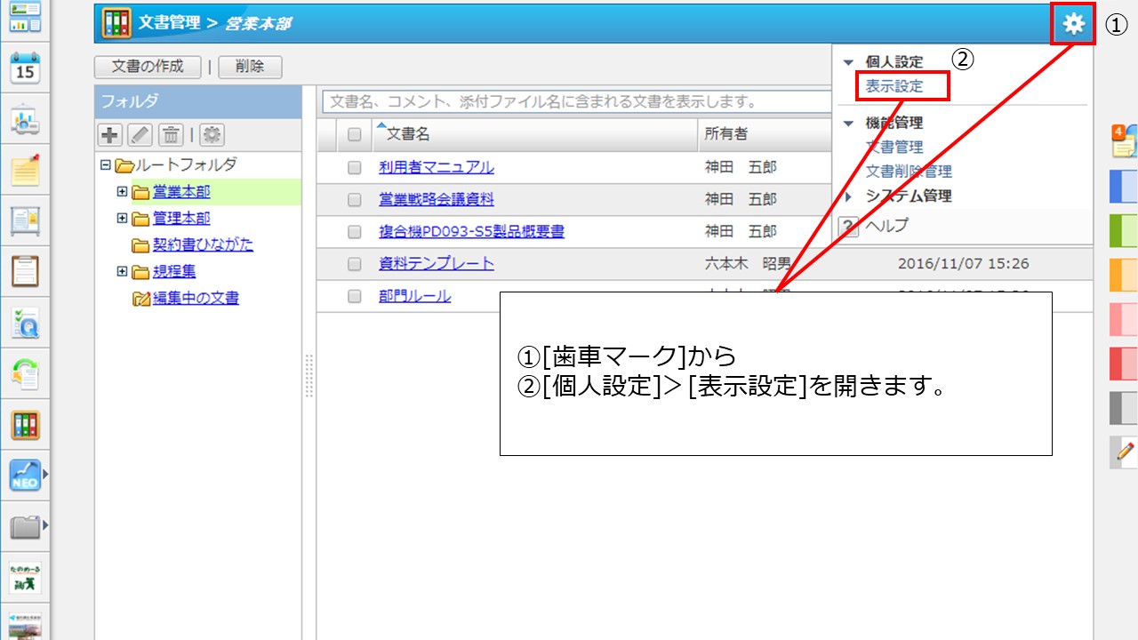Expand the 管理本部 folder tree node
This screenshot has height=640, width=1138.
pos(122,218)
